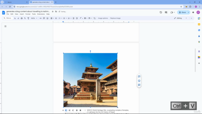202x114 pixels.
Task: Open the Help menu
Action: 48,14
